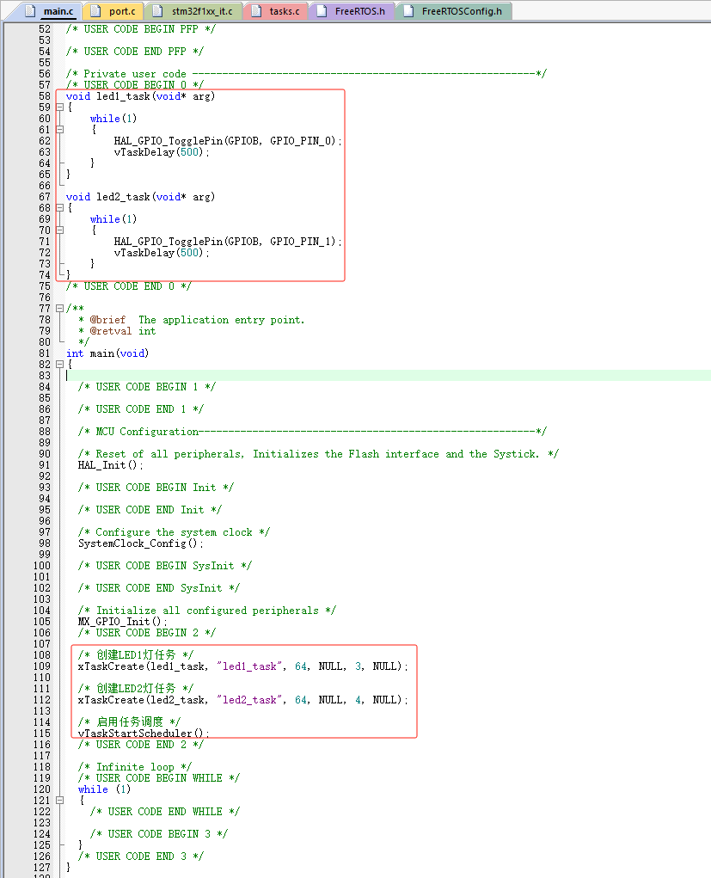The height and width of the screenshot is (878, 711).
Task: Click '/* USER CODE END 2 */' comment
Action: point(140,744)
